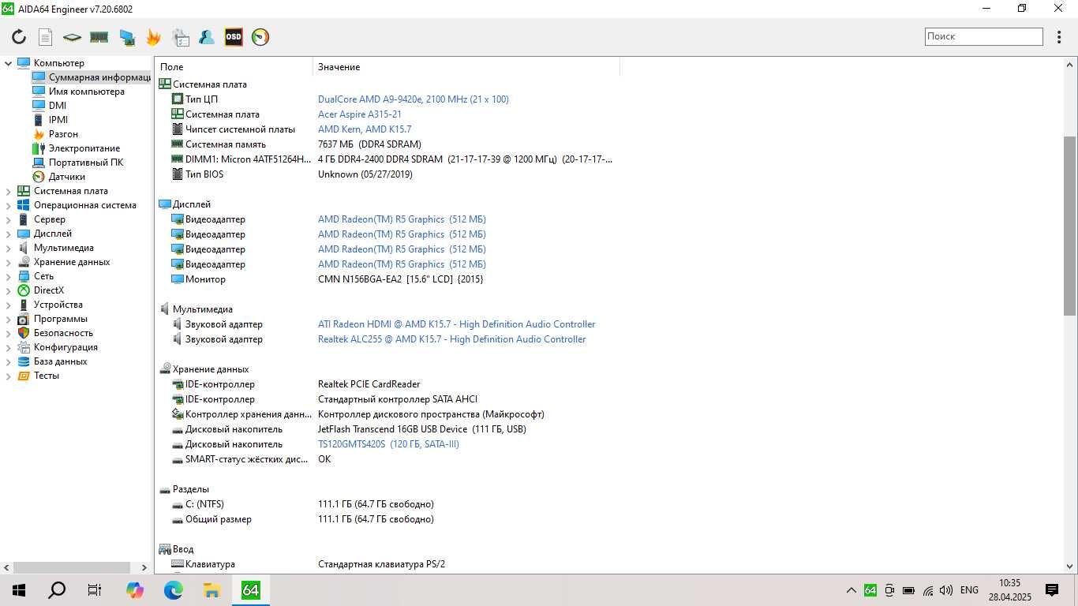1078x606 pixels.
Task: Show hidden tray icons chevron
Action: (851, 590)
